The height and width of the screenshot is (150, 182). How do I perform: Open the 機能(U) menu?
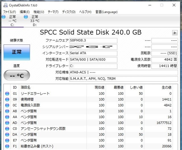tap(39, 12)
